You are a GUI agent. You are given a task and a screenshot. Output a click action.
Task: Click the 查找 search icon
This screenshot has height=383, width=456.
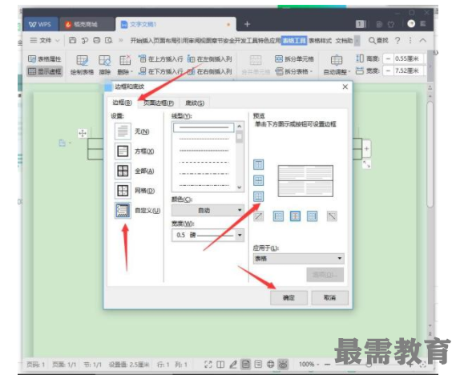tap(378, 40)
